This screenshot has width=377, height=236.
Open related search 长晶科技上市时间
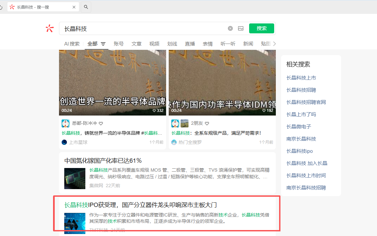pyautogui.click(x=306, y=176)
